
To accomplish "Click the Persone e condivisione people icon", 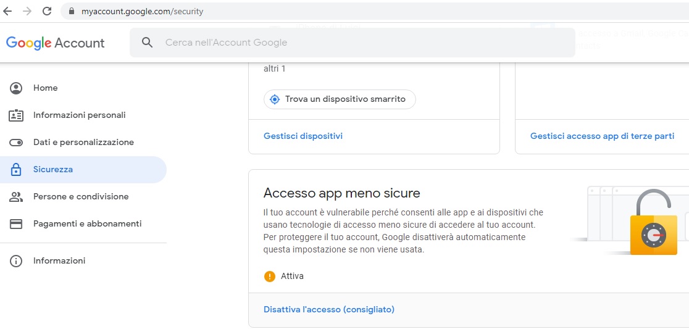I will pos(16,197).
